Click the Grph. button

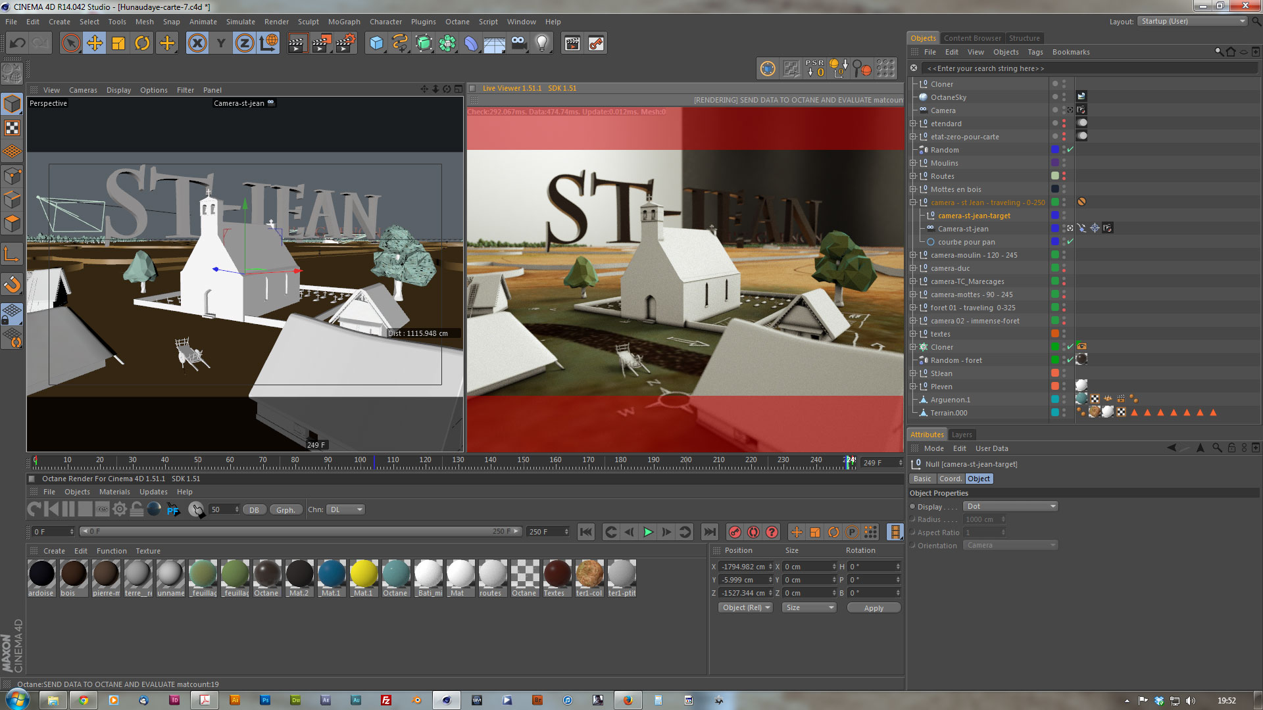(285, 510)
